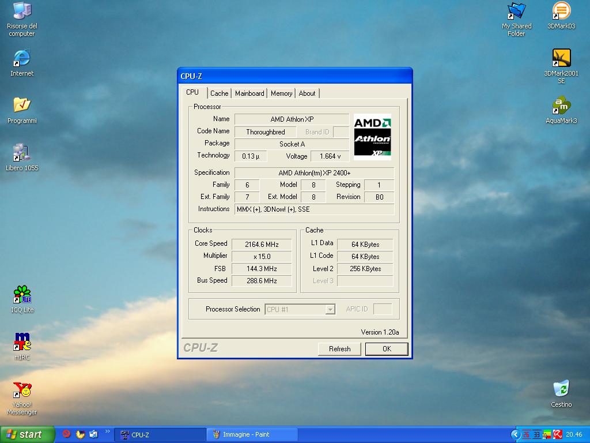
Task: Click the Technology value "0.13 µ"
Action: (x=251, y=156)
